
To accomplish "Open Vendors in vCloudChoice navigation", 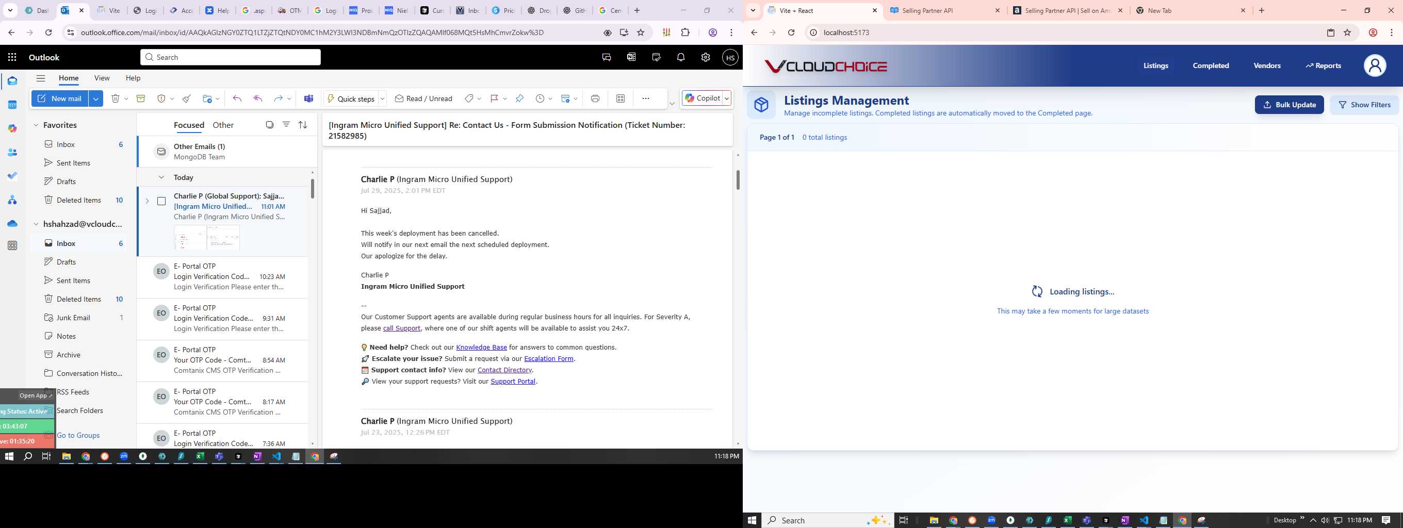I will 1267,66.
